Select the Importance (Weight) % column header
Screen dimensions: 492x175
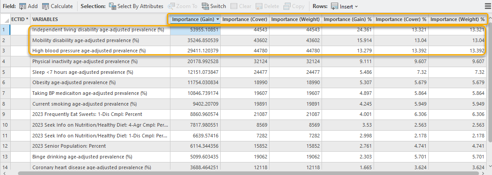(458, 19)
